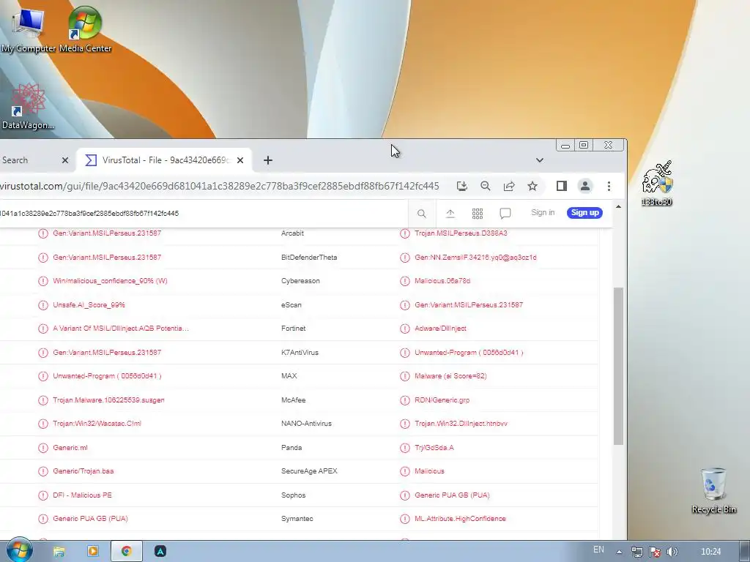The width and height of the screenshot is (750, 562).
Task: Click 'Malware (ai Score=82)' result
Action: (x=450, y=375)
